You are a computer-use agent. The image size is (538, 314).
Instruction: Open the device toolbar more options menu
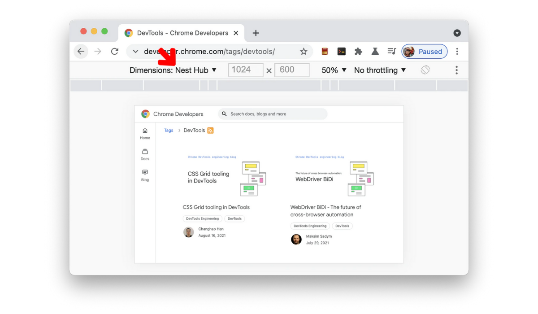click(456, 70)
